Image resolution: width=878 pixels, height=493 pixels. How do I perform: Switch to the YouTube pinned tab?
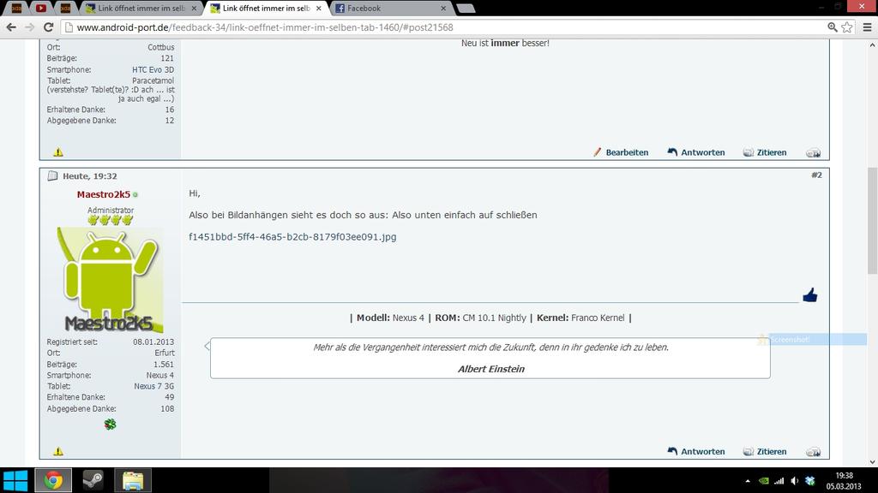pyautogui.click(x=41, y=9)
